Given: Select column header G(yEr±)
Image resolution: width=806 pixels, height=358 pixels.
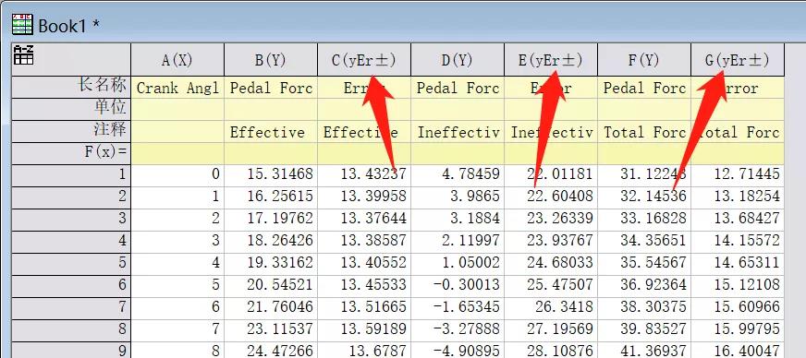Looking at the screenshot, I should pyautogui.click(x=737, y=60).
